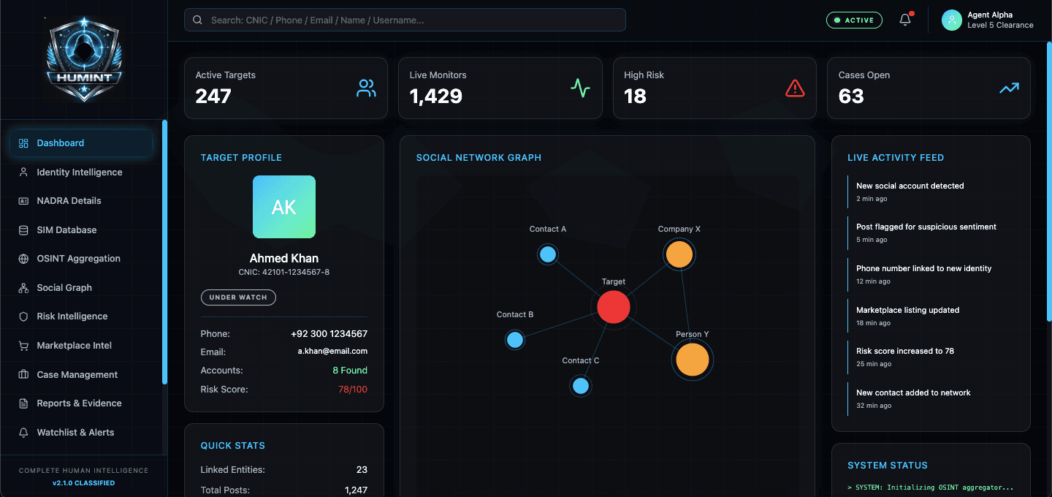Open SIM Database from sidebar
This screenshot has height=497, width=1052.
pyautogui.click(x=81, y=230)
